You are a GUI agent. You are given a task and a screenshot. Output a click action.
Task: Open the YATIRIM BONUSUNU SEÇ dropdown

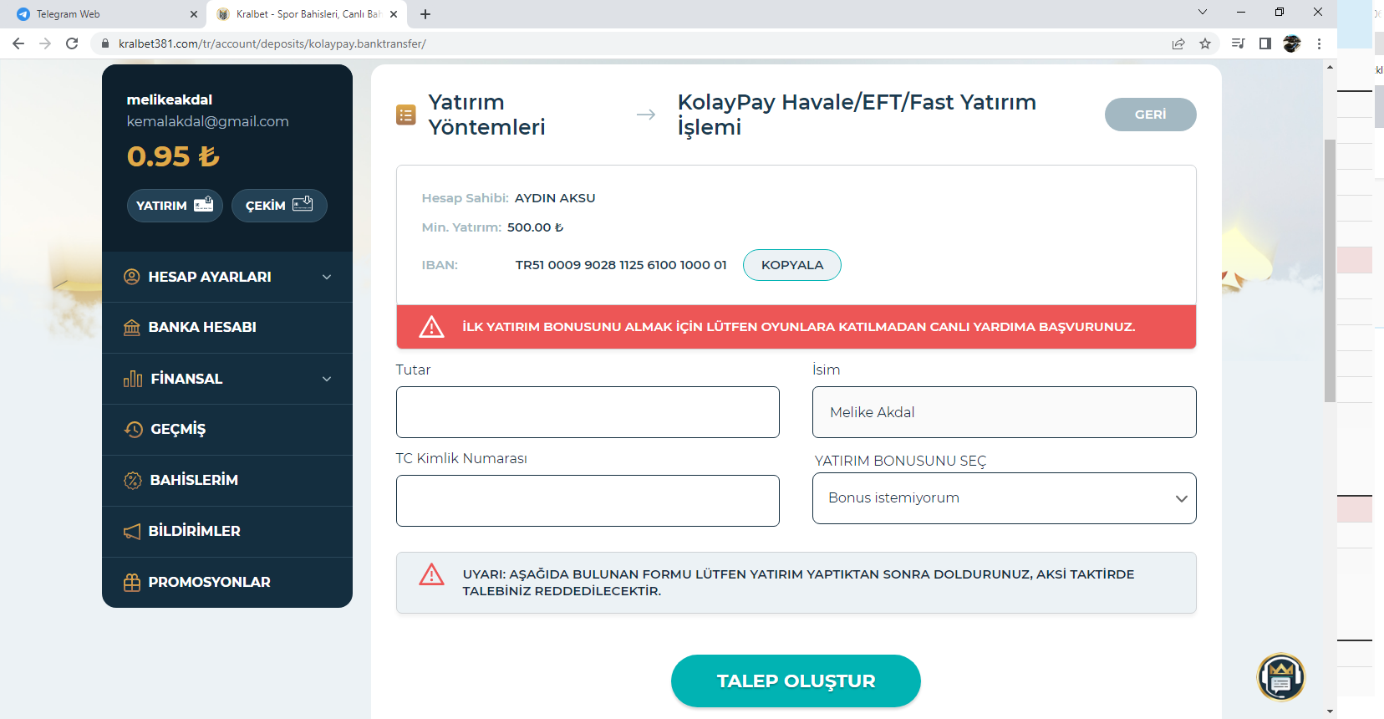1004,498
